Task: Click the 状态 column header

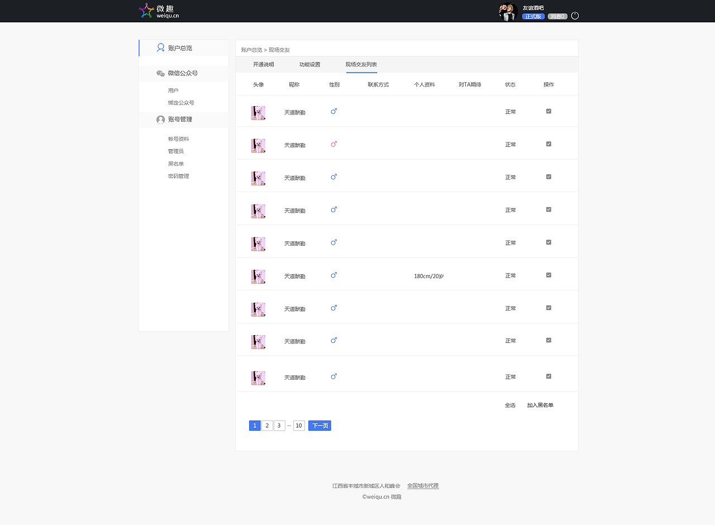Action: 510,85
